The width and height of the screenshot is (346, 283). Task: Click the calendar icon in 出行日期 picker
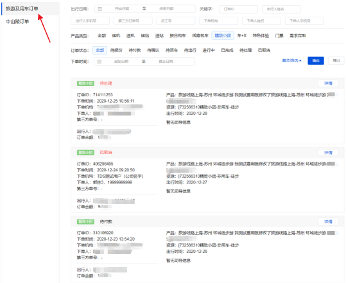point(99,9)
